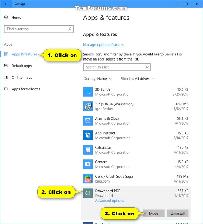This screenshot has height=224, width=203.
Task: Click the Apps & features sidebar icon
Action: [6, 54]
